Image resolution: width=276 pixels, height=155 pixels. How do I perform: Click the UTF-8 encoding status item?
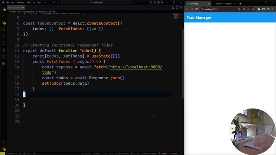(105, 153)
